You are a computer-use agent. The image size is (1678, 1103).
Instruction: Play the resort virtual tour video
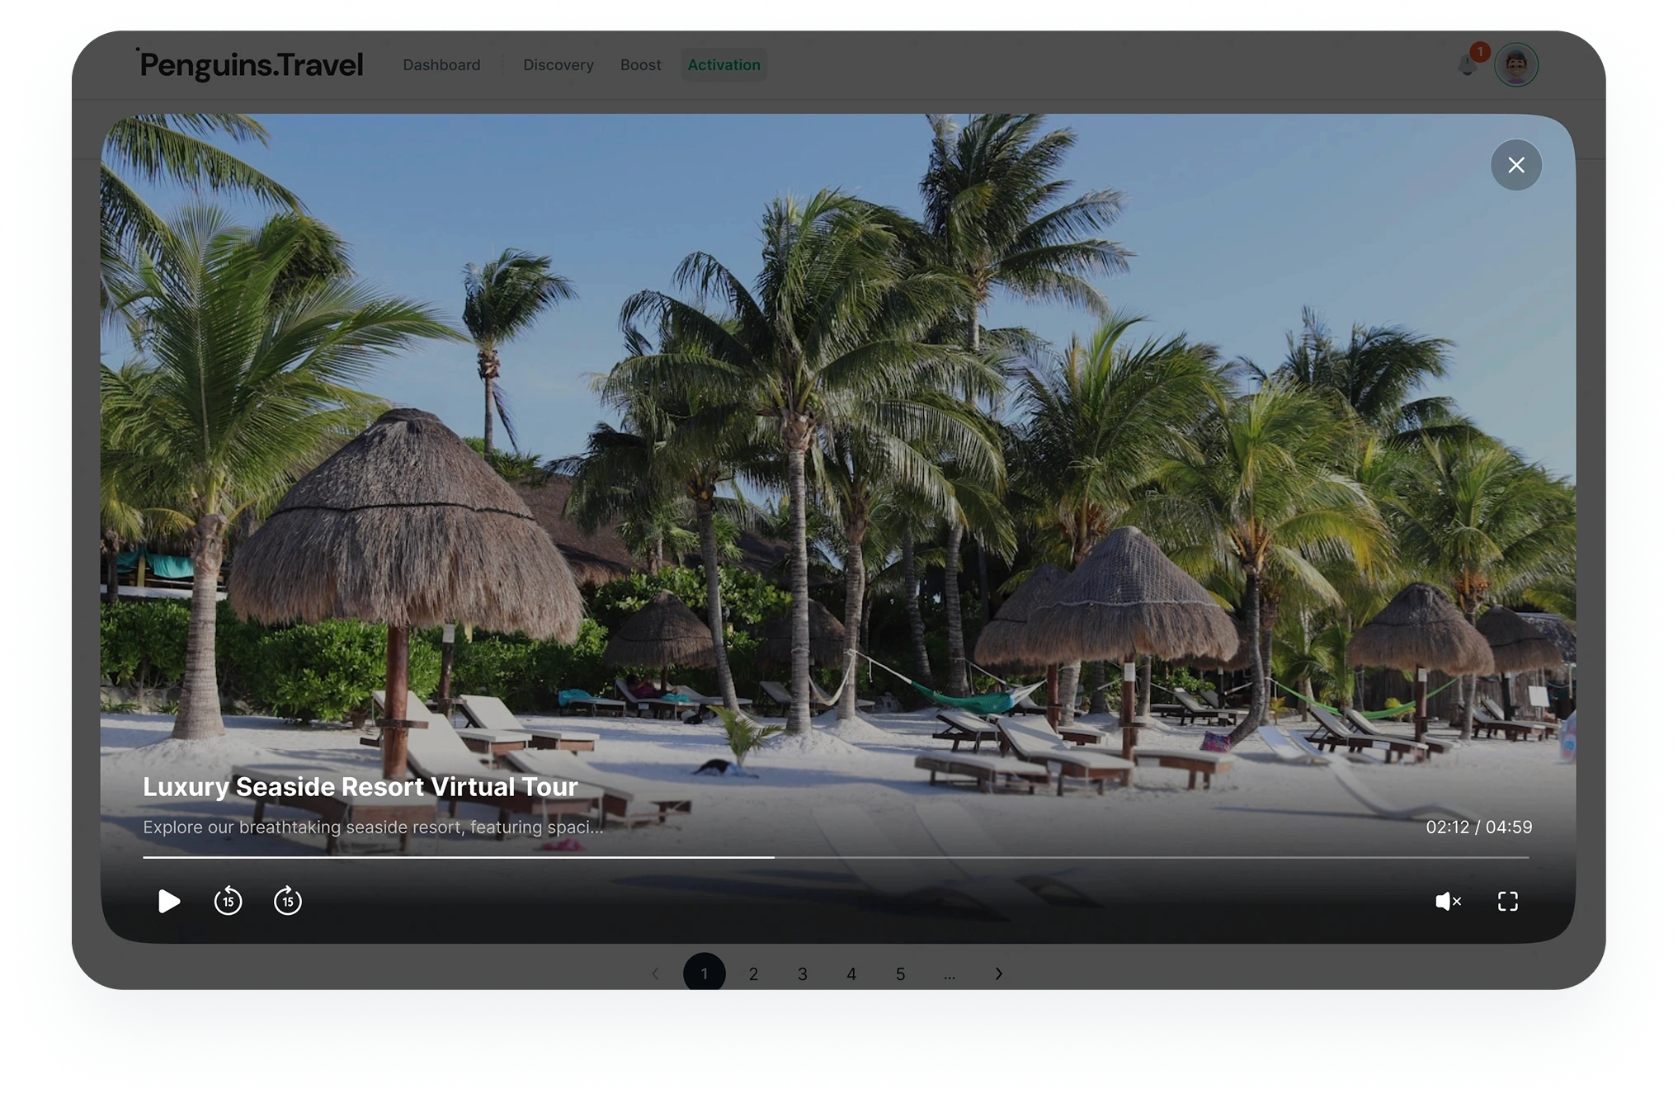(168, 901)
